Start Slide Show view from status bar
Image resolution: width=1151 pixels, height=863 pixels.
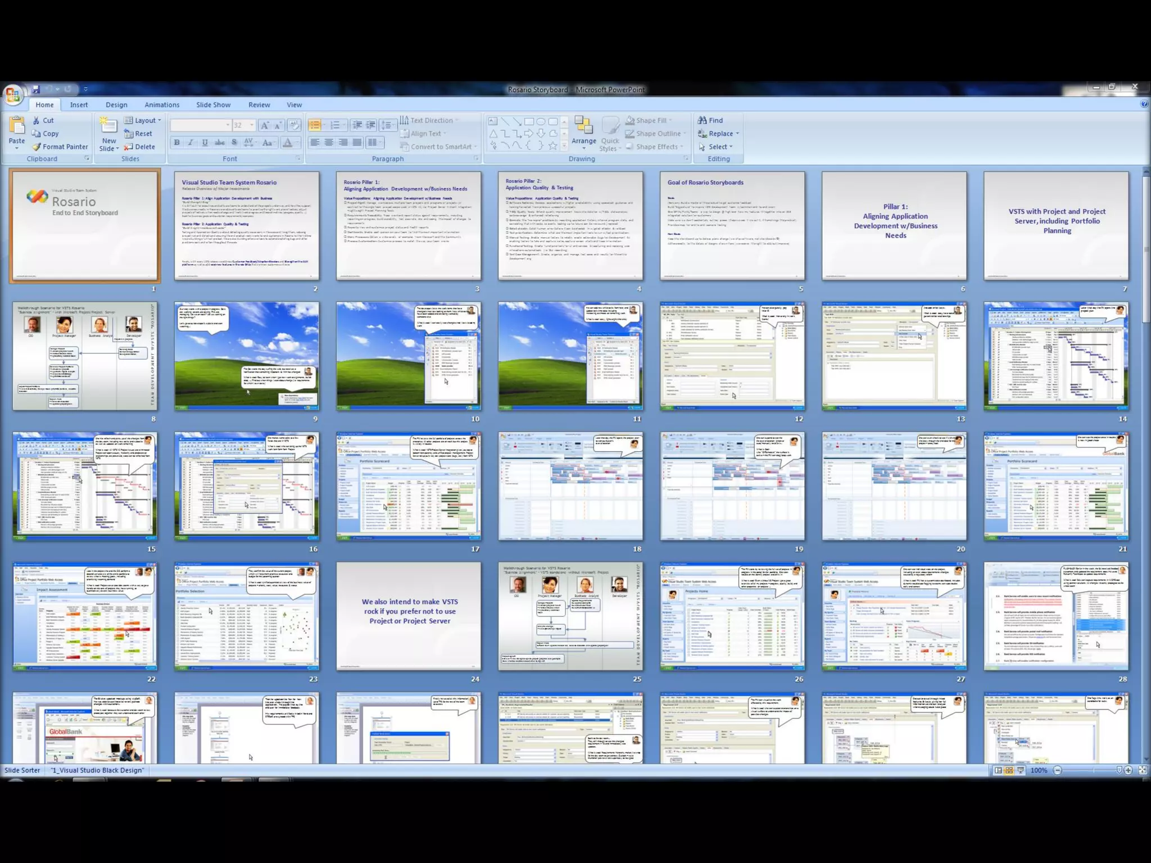click(x=1020, y=770)
